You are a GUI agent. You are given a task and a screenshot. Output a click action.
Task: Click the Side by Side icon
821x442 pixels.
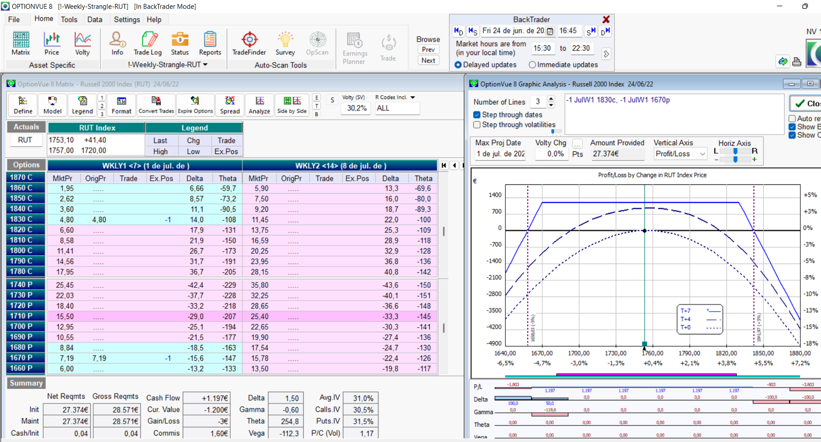[x=292, y=105]
